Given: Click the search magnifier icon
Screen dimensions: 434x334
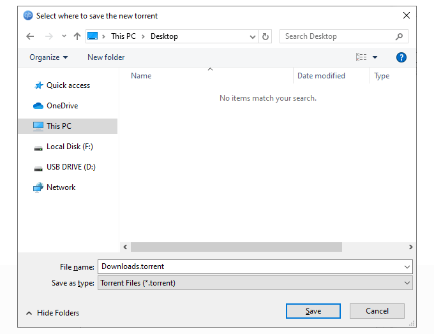Looking at the screenshot, I should click(x=399, y=36).
